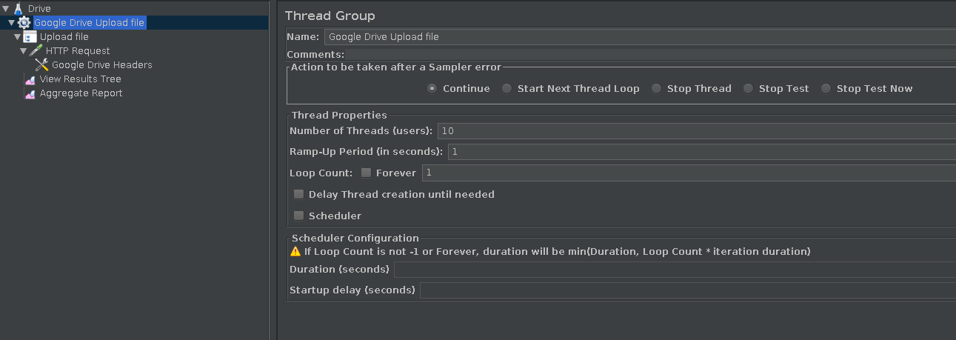
Task: Click the Aggregate Report listener icon
Action: (30, 94)
